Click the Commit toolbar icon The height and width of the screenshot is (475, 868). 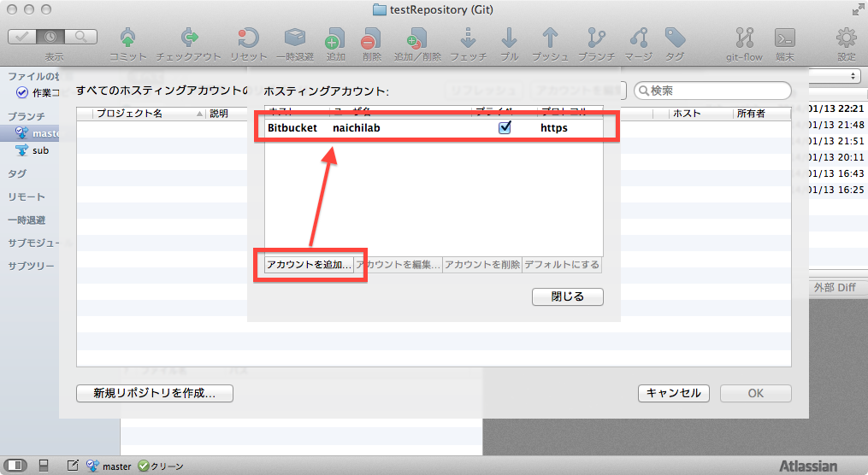pyautogui.click(x=128, y=38)
